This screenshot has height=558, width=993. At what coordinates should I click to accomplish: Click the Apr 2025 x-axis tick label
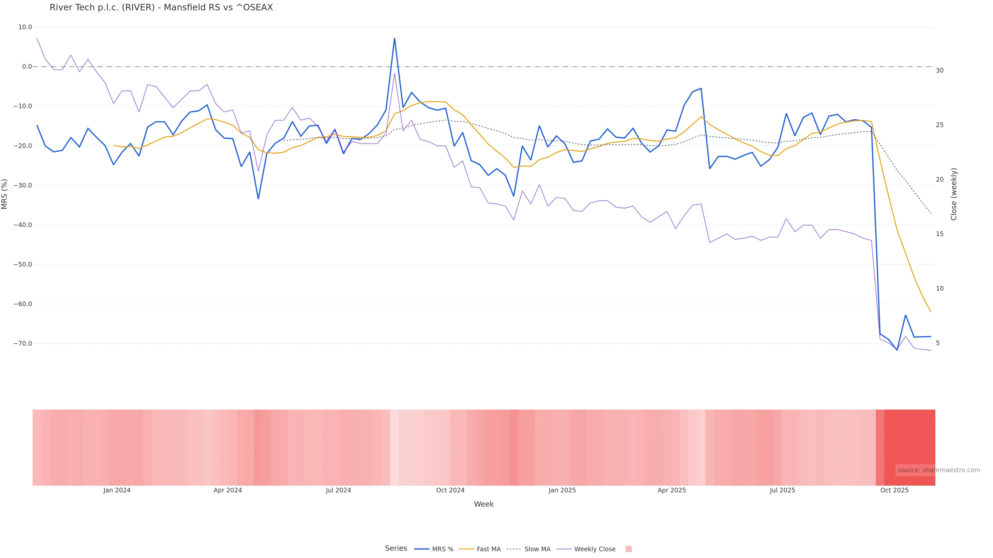pyautogui.click(x=672, y=490)
